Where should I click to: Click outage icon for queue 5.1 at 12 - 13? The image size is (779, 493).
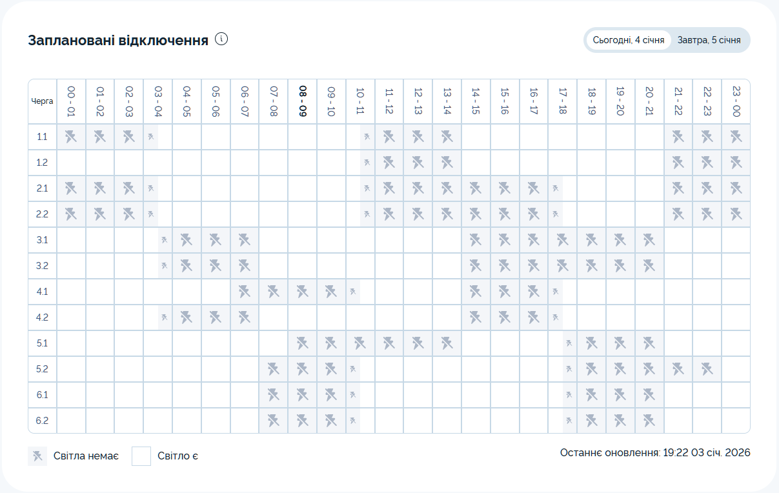pyautogui.click(x=418, y=343)
